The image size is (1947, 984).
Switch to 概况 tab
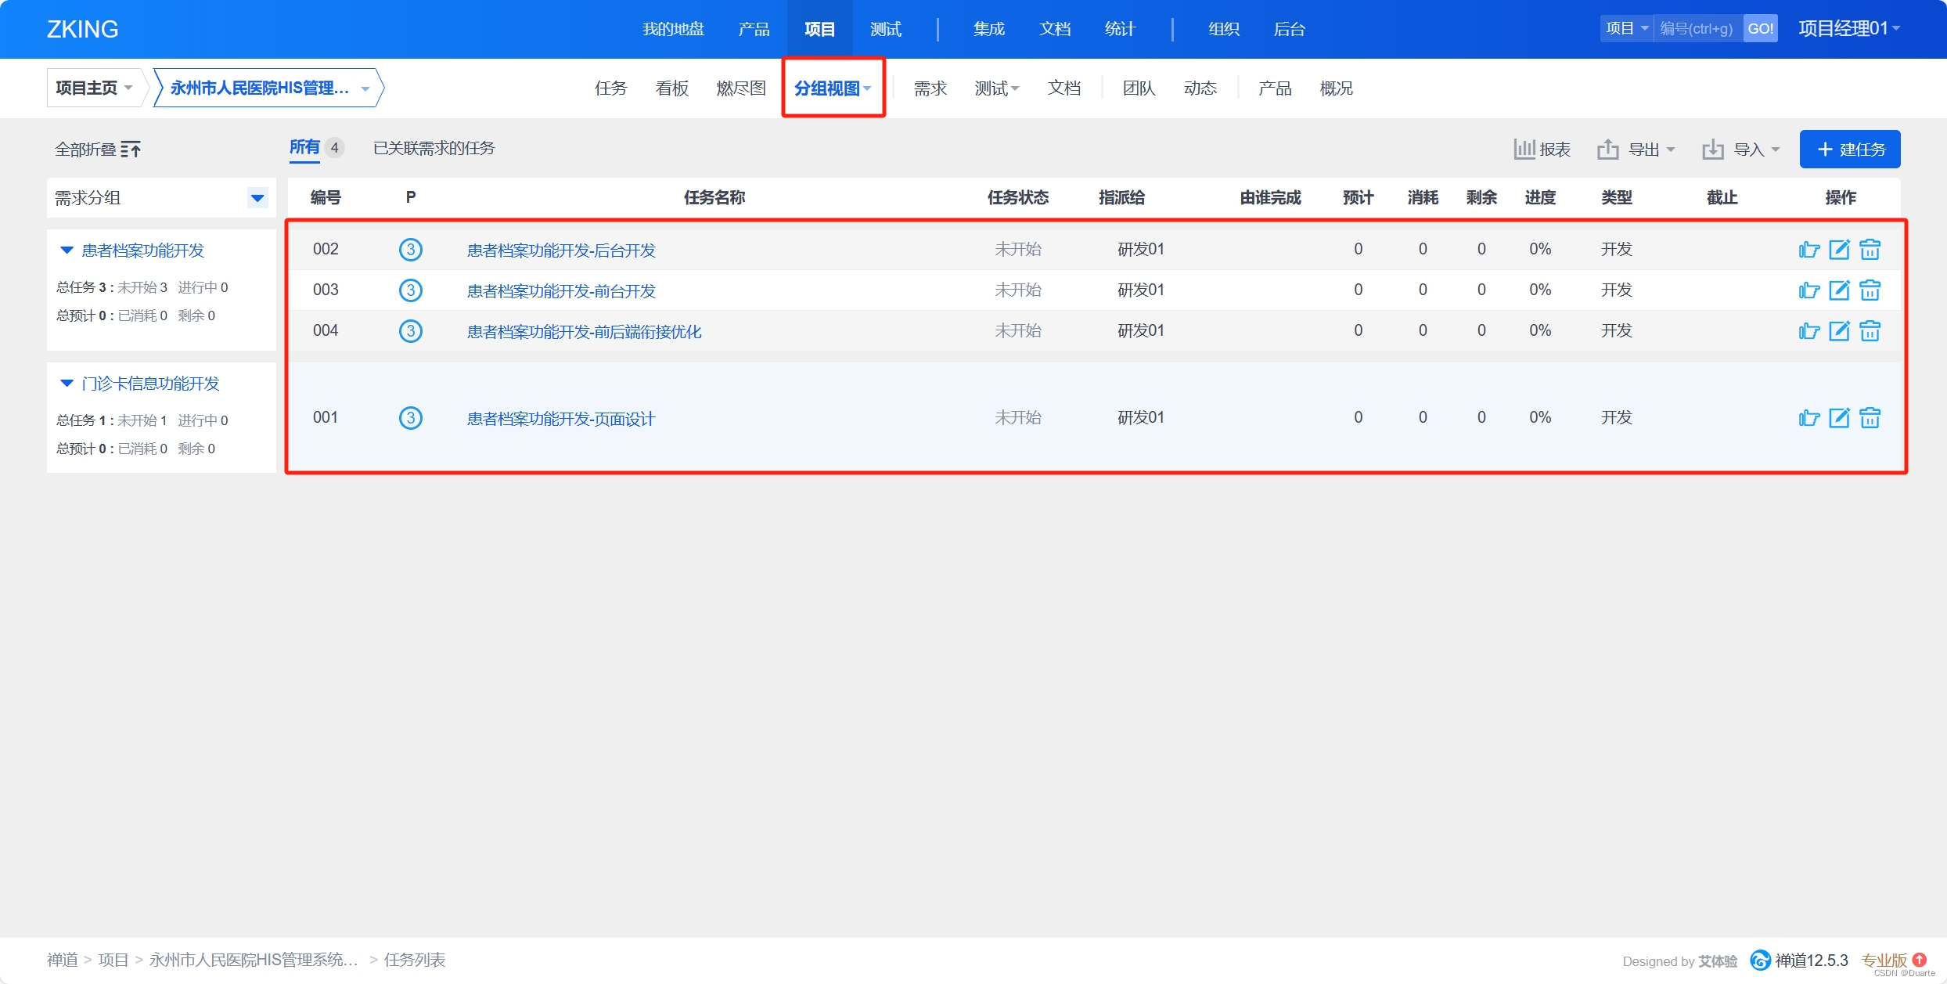[1337, 88]
